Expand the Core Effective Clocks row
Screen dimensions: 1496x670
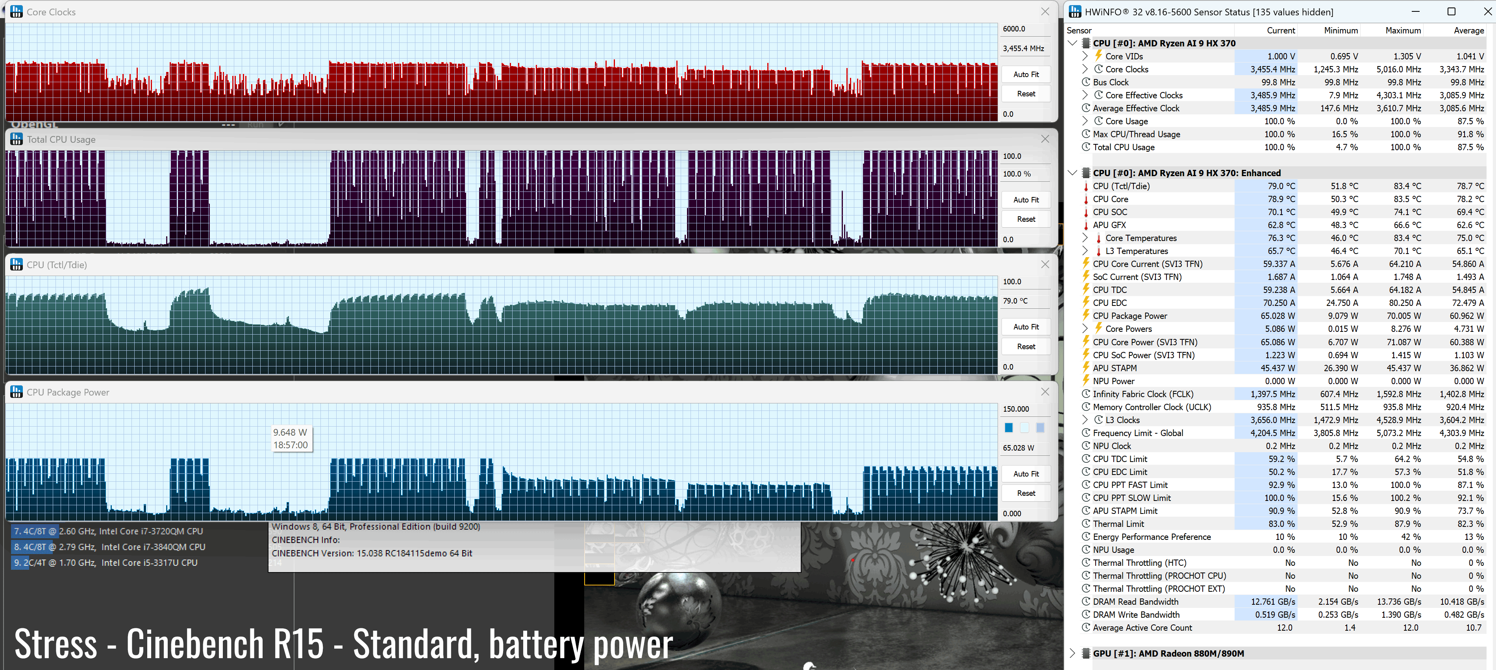(1085, 95)
